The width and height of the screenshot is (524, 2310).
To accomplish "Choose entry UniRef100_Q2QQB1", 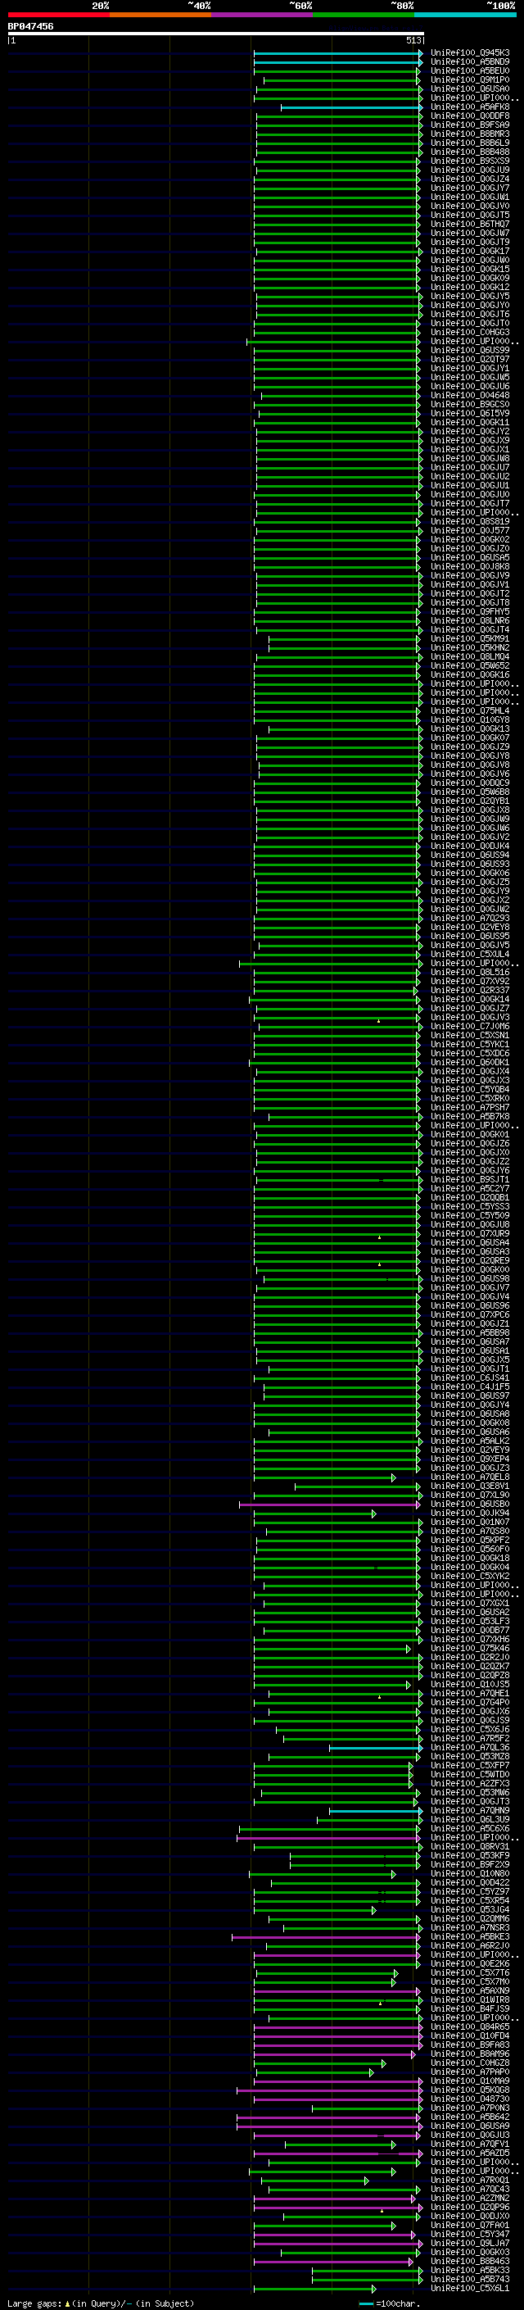I will (x=470, y=1197).
